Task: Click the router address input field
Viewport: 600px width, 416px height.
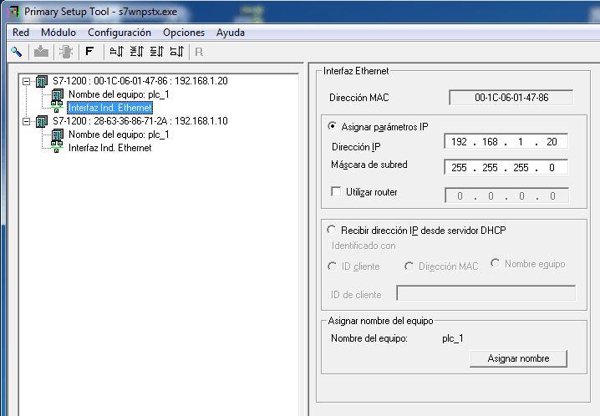Action: point(506,195)
